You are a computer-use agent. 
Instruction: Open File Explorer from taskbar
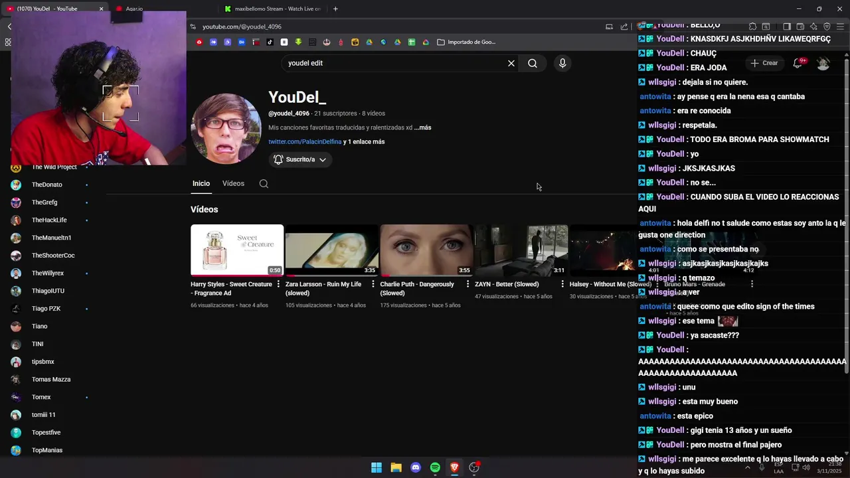[396, 467]
